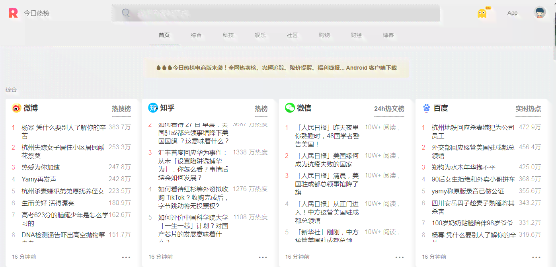The height and width of the screenshot is (267, 556).
Task: Open Weibo item Yamy再发声
Action: pos(39,179)
